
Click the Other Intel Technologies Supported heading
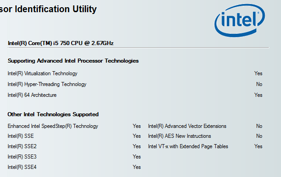pos(53,114)
